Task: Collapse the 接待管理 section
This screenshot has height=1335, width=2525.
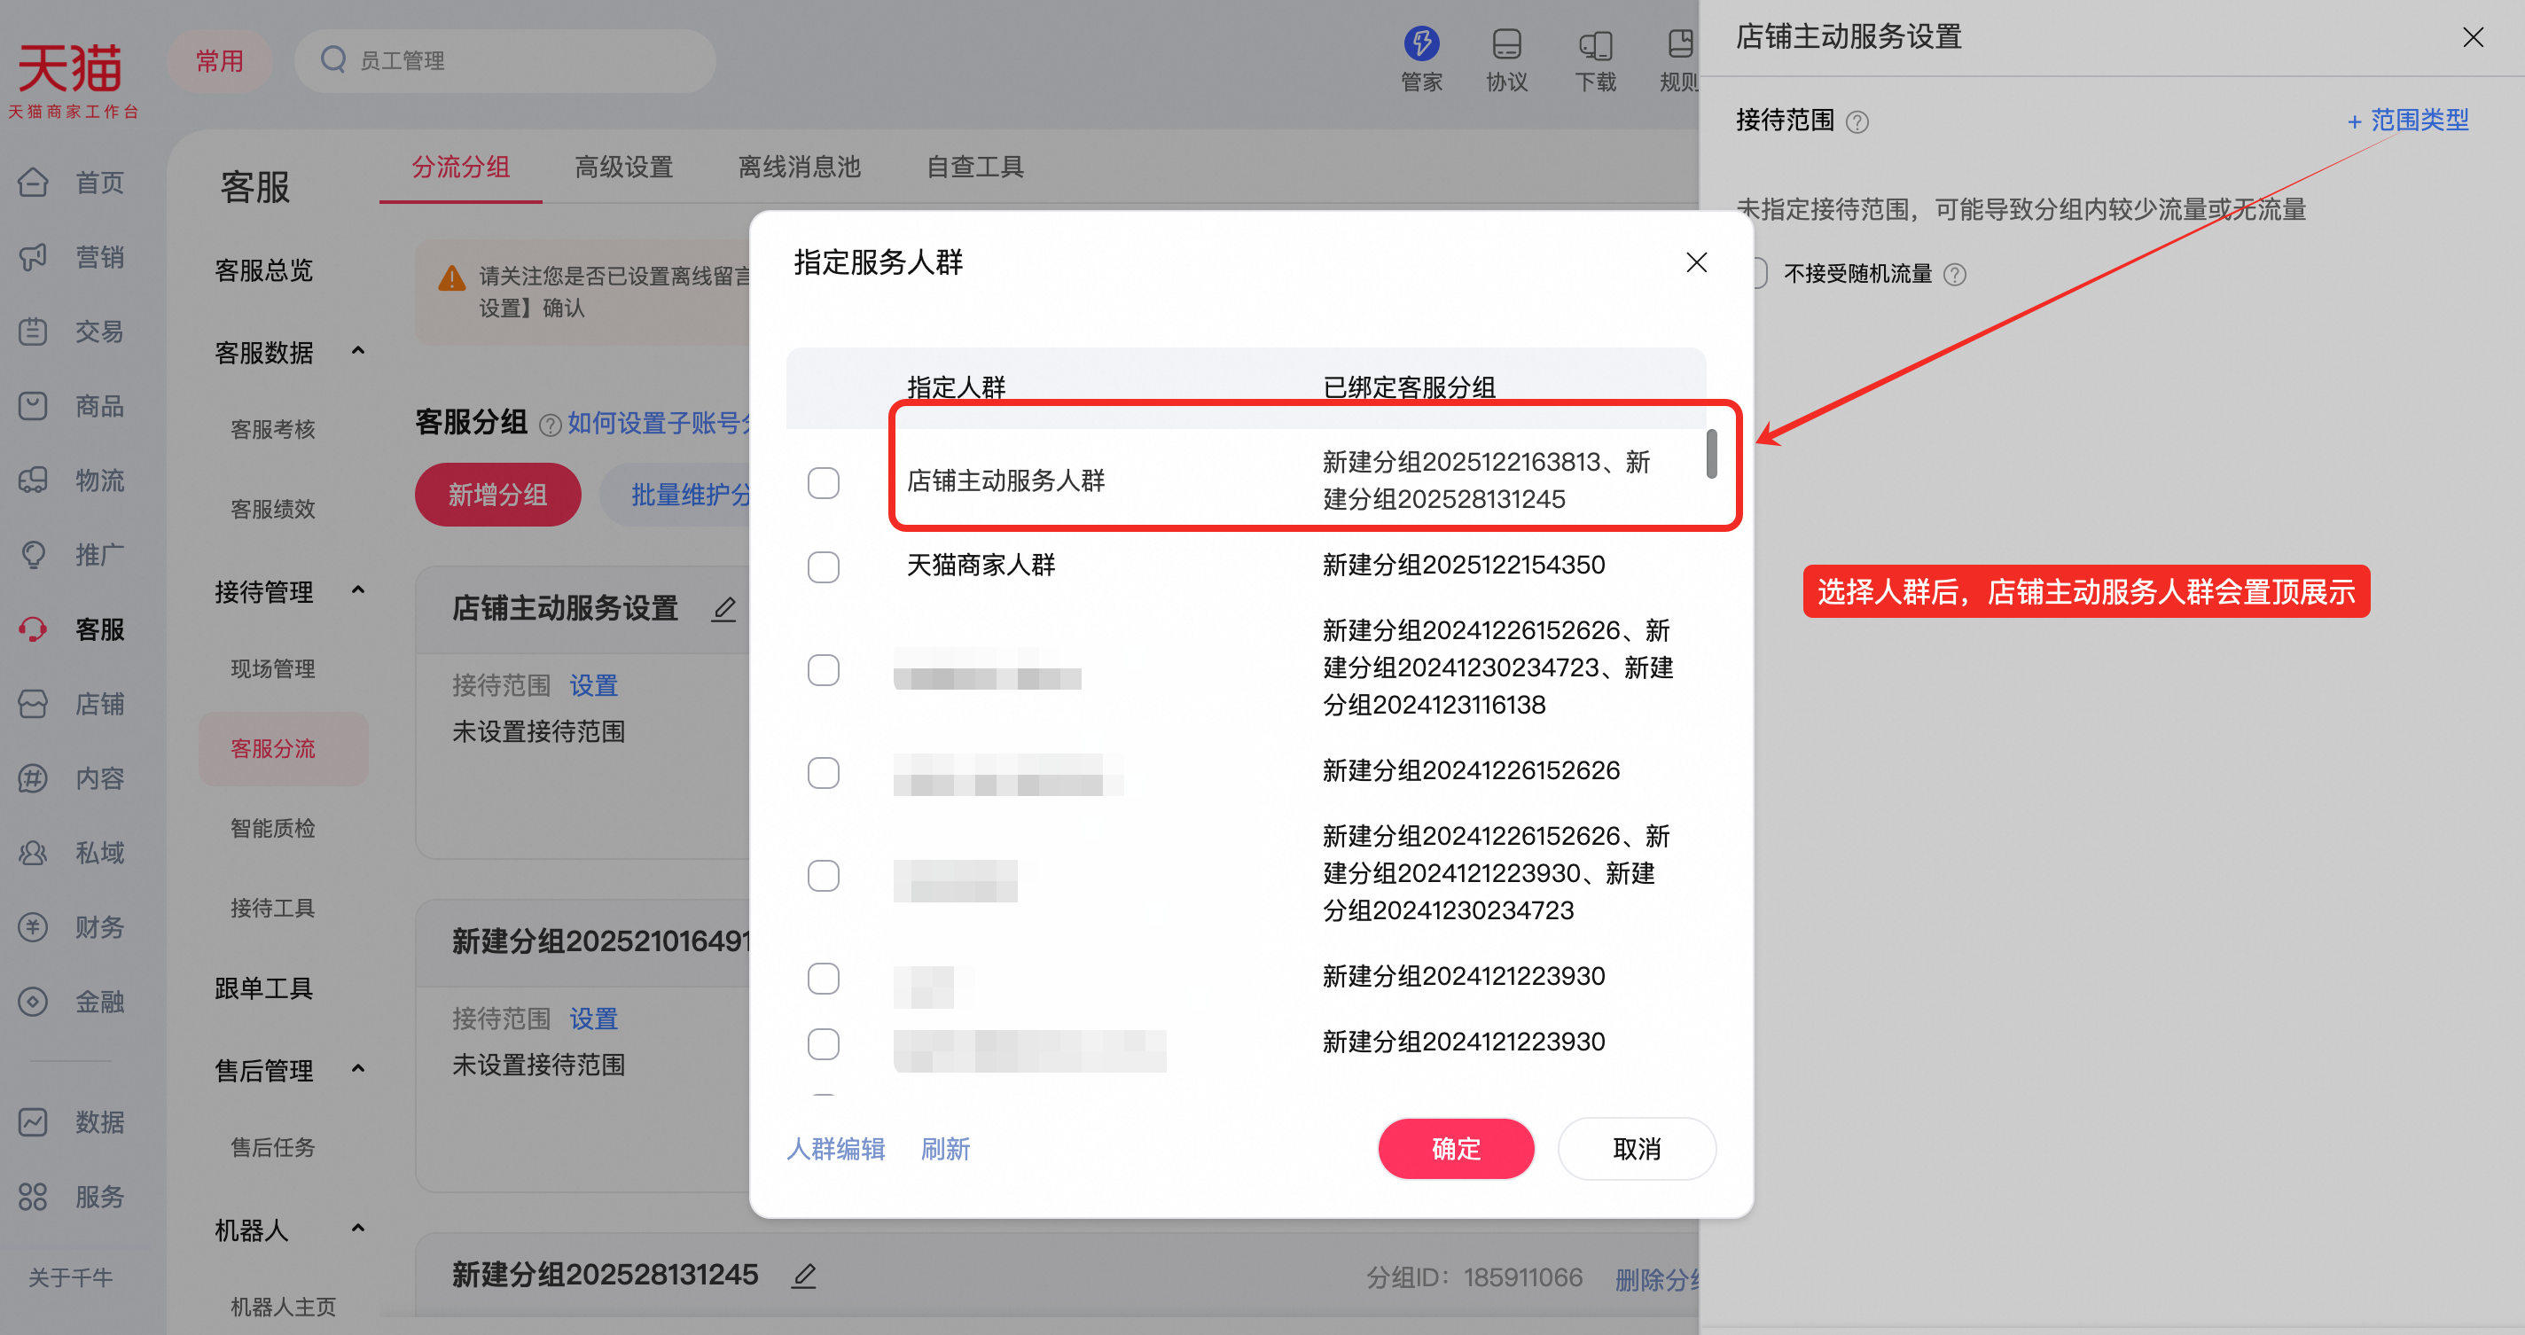Action: tap(358, 591)
